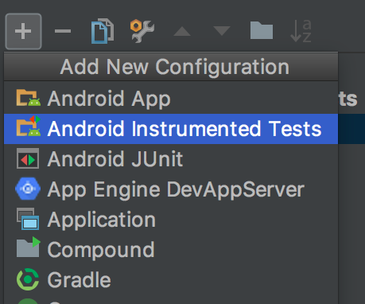The image size is (365, 304).
Task: Open edit defaults wrench icon
Action: (x=142, y=31)
